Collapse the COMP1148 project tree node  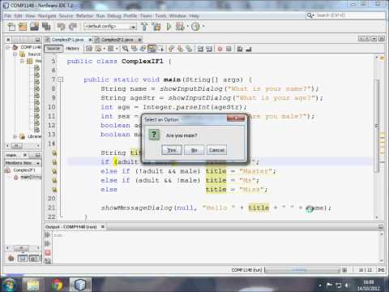(7, 47)
